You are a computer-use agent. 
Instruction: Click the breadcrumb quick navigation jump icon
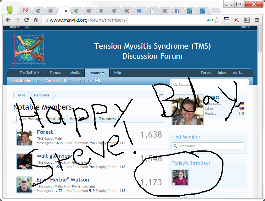pyautogui.click(x=161, y=95)
